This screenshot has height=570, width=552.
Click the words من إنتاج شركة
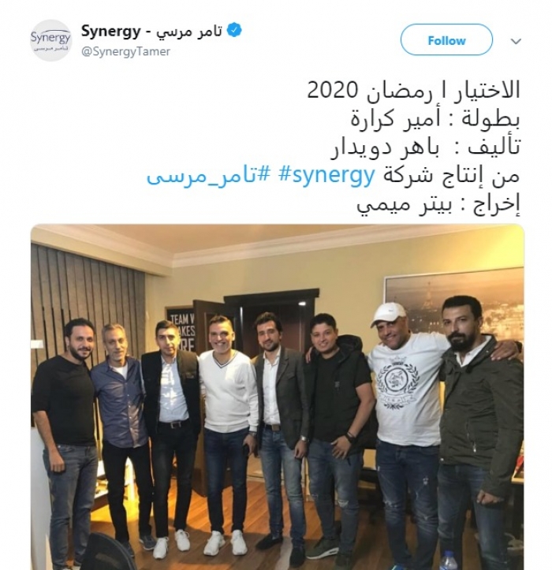452,176
